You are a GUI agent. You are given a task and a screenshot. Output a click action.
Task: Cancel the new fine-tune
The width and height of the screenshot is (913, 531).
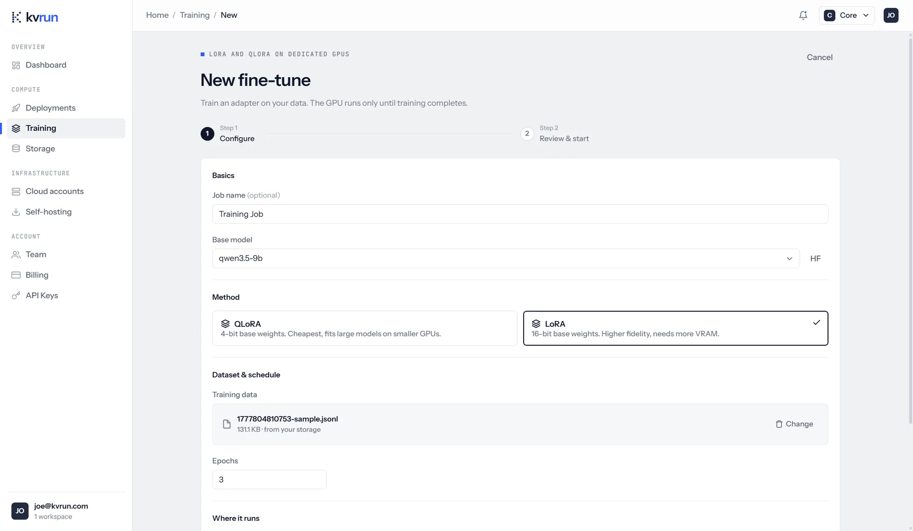click(819, 57)
